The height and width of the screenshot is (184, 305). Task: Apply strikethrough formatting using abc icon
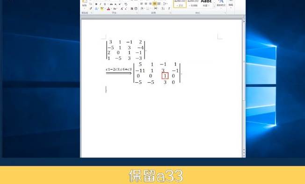(111, 4)
